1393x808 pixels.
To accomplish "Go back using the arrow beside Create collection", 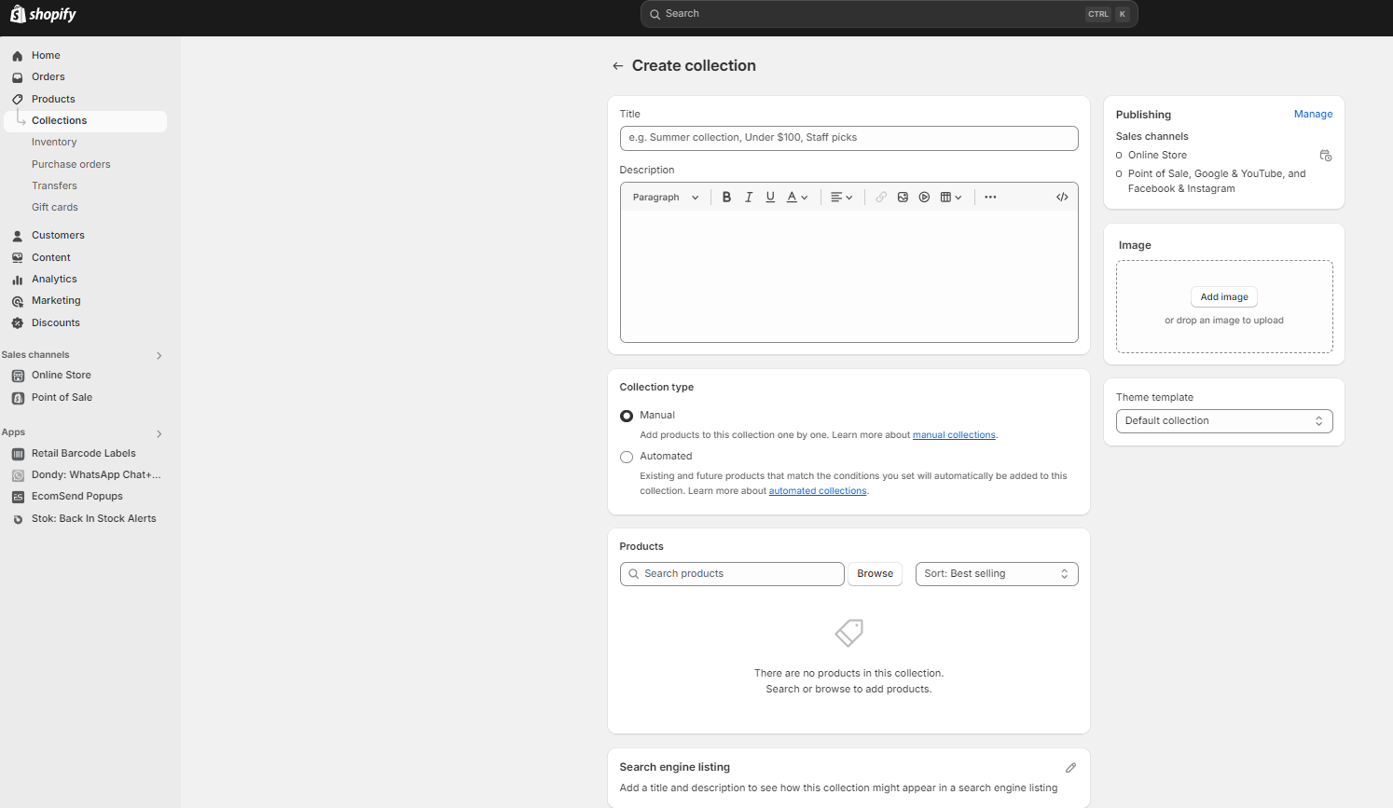I will (x=617, y=66).
